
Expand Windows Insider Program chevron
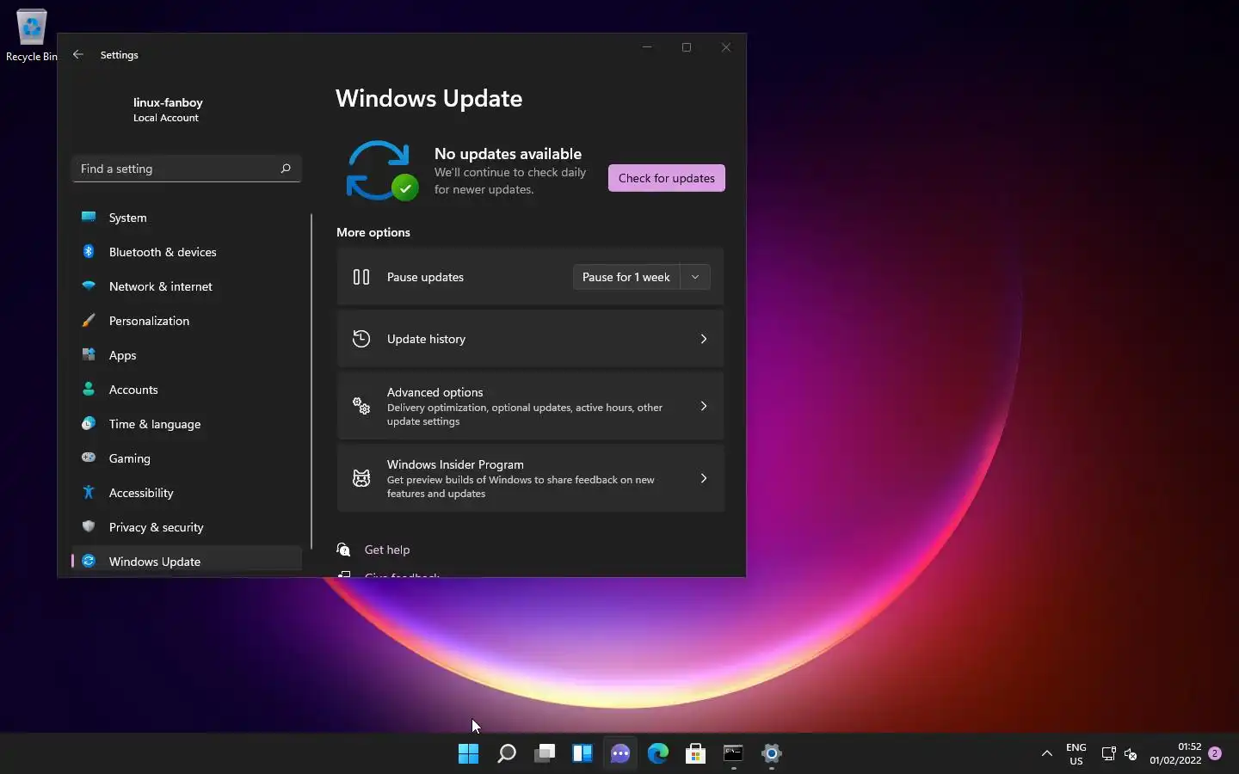pyautogui.click(x=704, y=478)
